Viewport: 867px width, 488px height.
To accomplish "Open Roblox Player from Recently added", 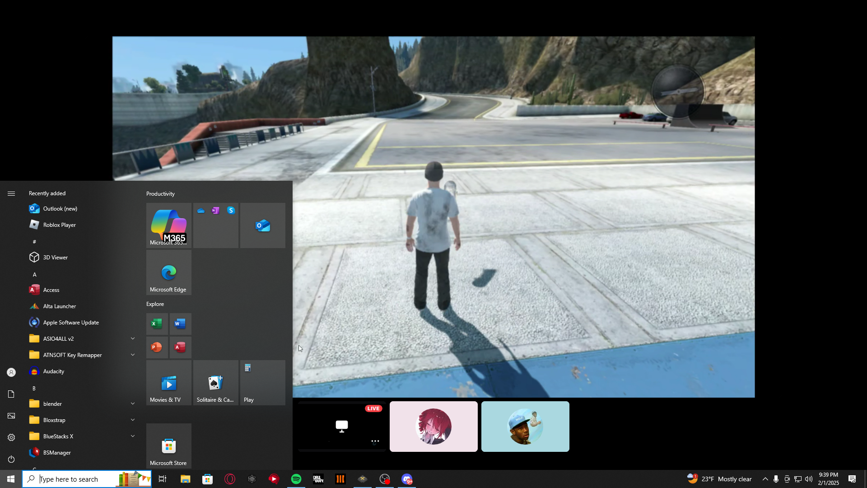I will pyautogui.click(x=59, y=225).
